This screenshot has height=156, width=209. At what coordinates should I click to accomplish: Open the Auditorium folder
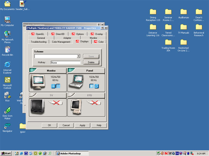click(x=184, y=14)
